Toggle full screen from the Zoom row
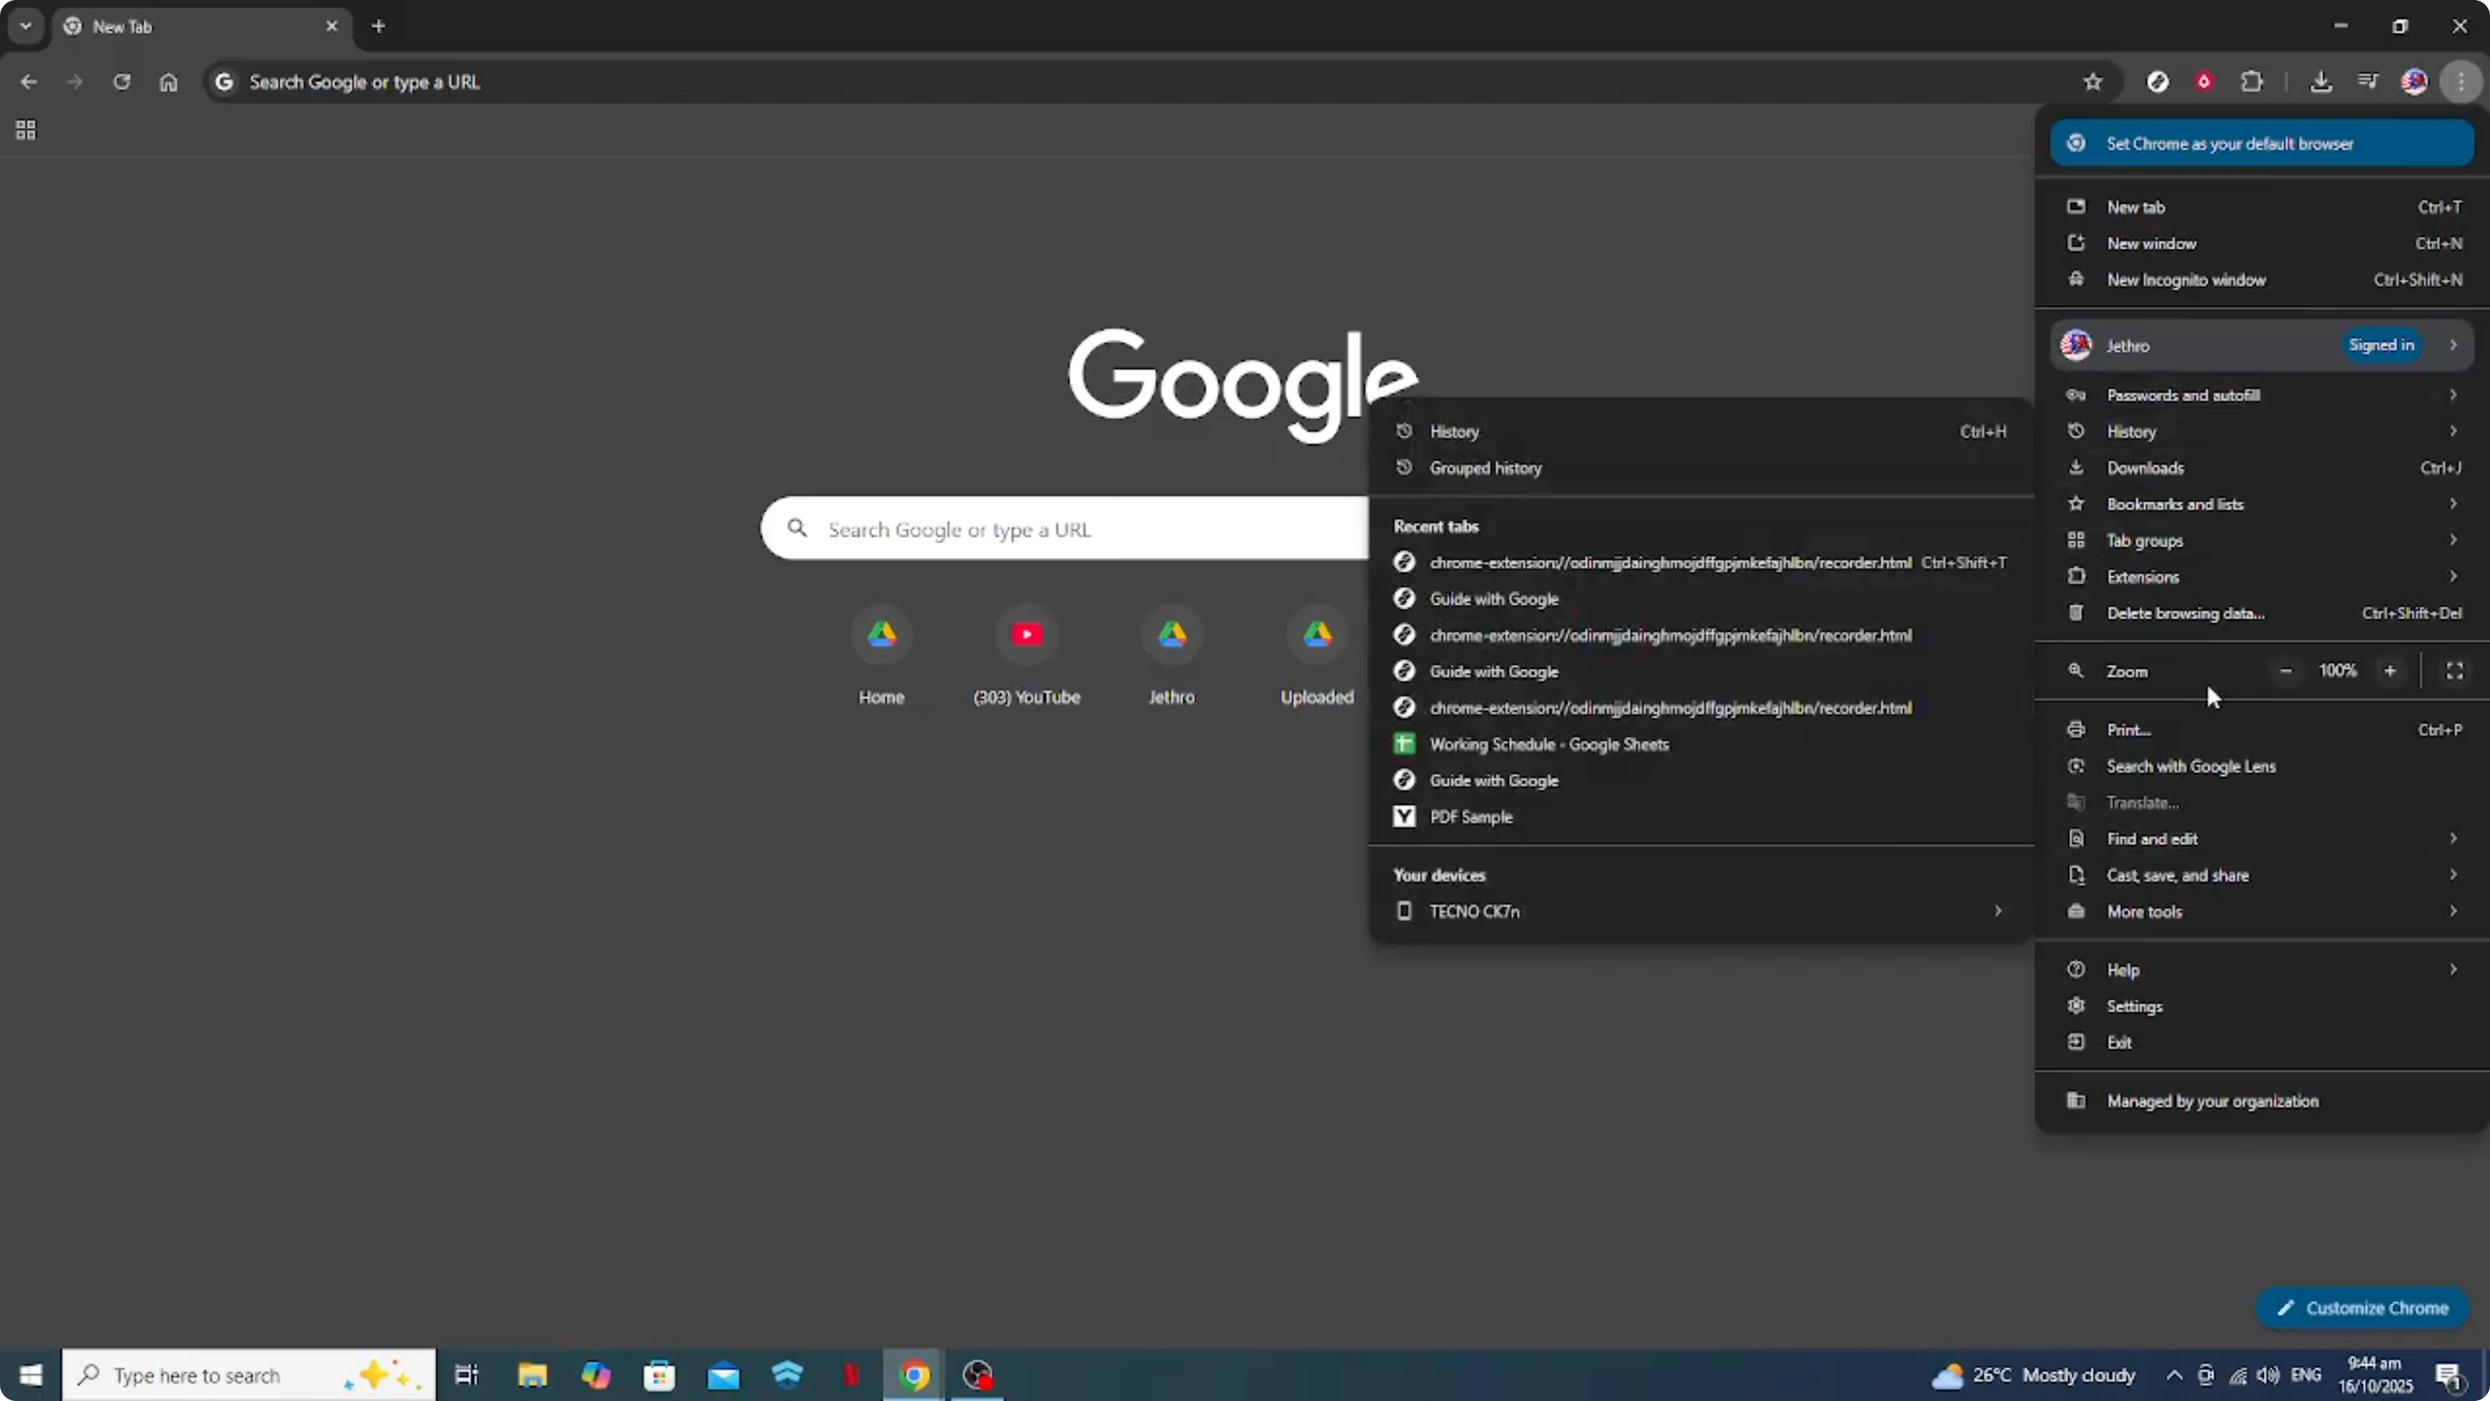The width and height of the screenshot is (2490, 1401). (x=2455, y=670)
